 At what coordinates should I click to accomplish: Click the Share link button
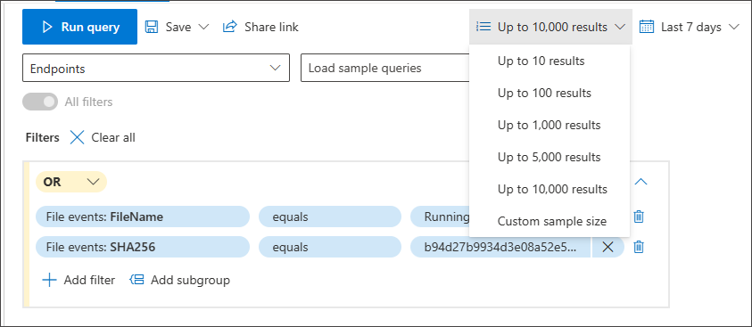pos(260,27)
